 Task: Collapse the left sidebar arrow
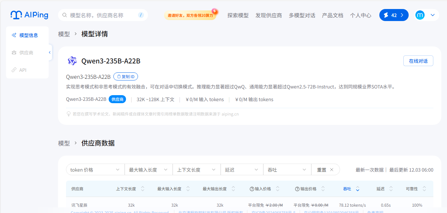(x=50, y=52)
